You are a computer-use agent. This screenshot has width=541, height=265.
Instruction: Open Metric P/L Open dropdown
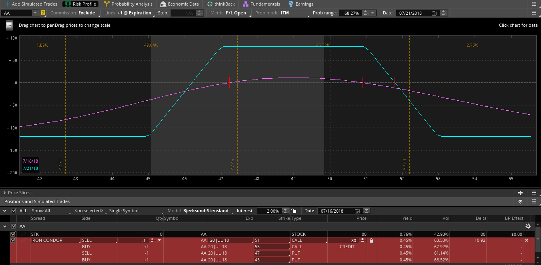228,13
